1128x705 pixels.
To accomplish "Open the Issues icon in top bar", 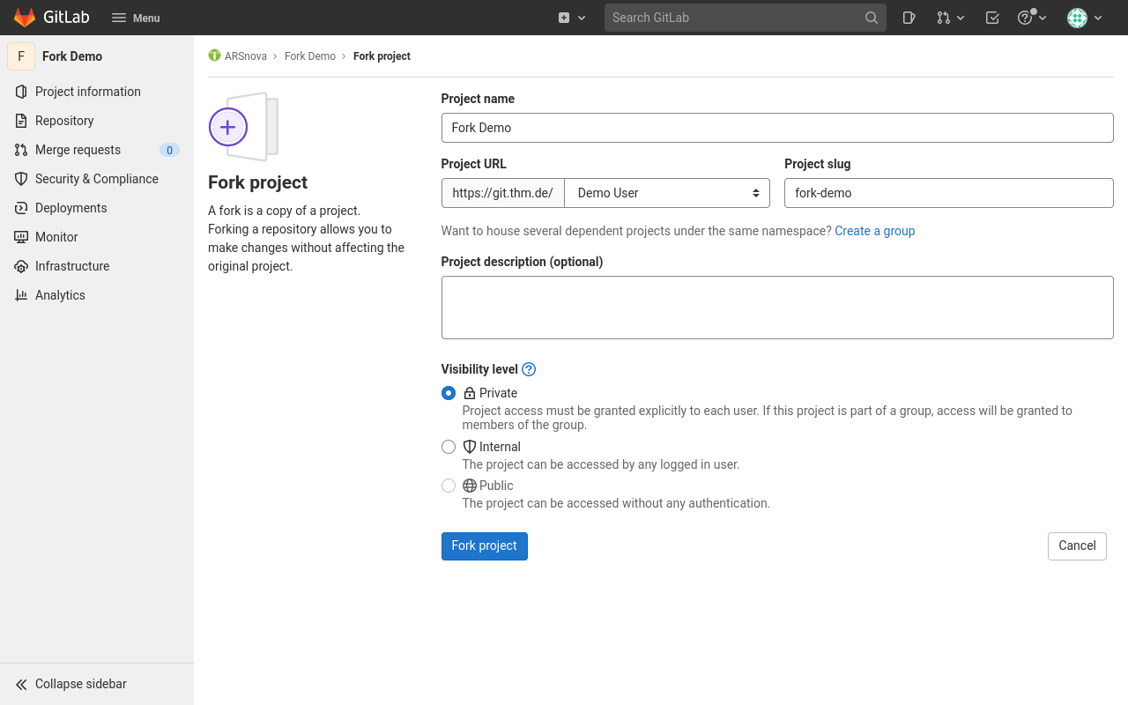I will (909, 18).
